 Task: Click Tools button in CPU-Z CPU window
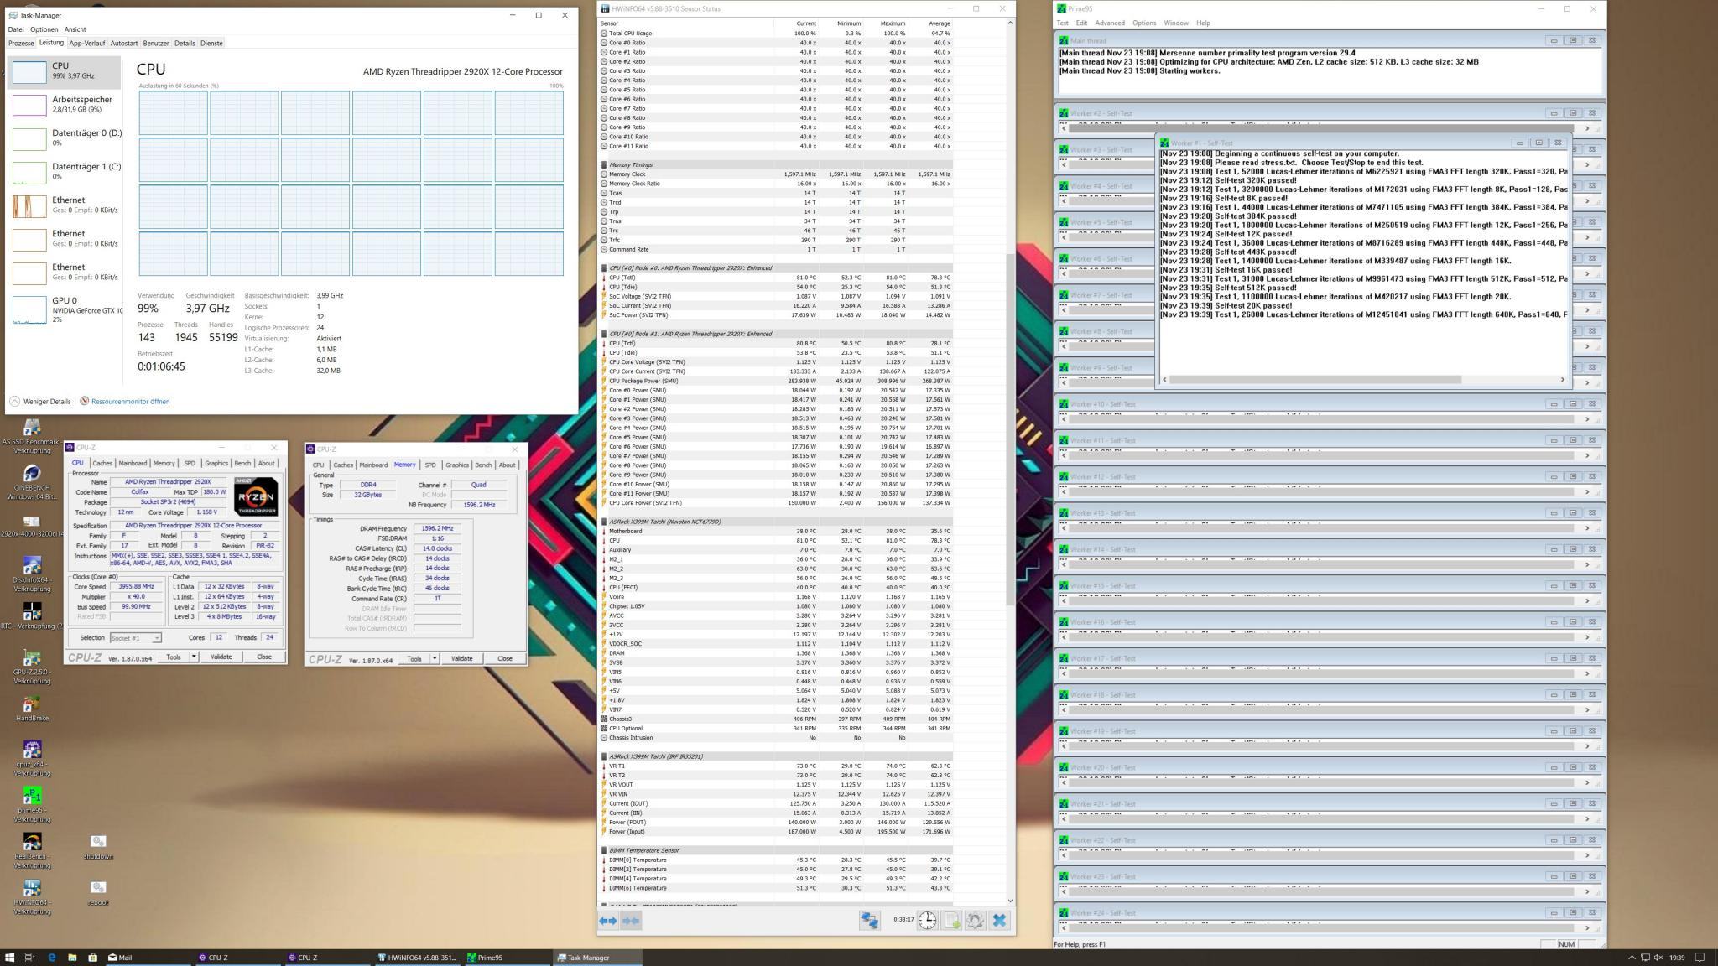coord(174,657)
